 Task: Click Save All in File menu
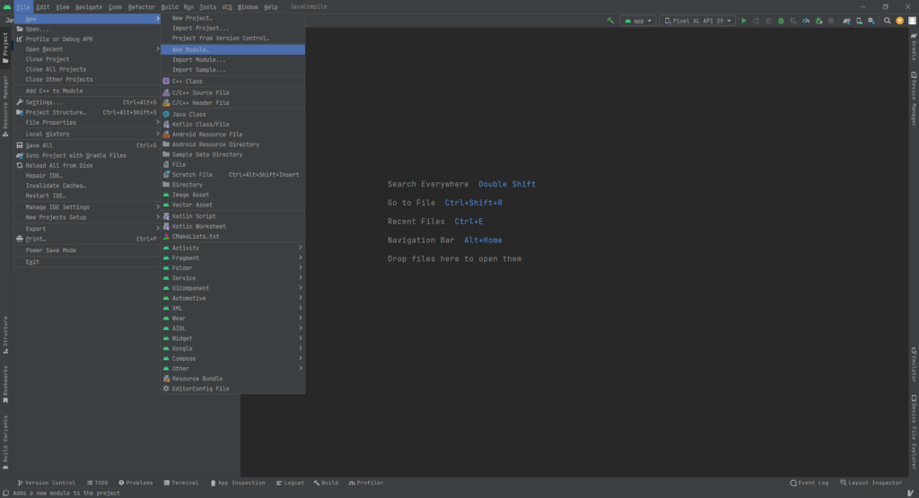pyautogui.click(x=87, y=145)
